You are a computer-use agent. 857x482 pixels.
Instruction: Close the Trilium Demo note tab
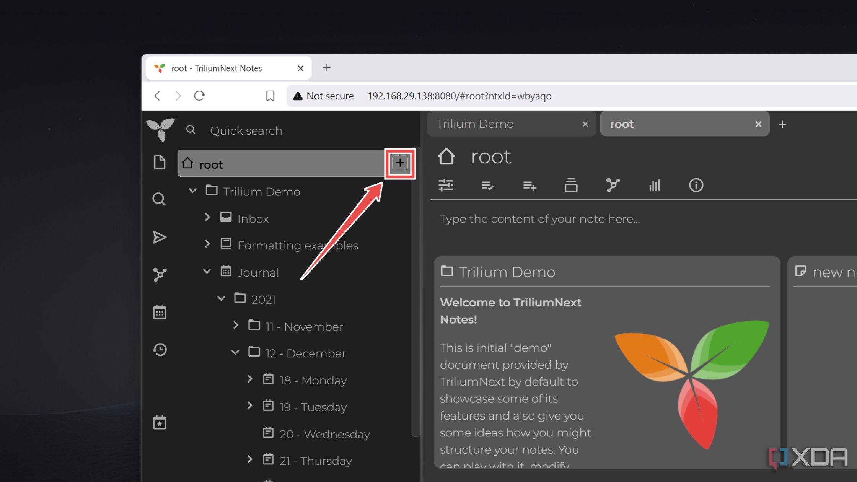coord(585,124)
